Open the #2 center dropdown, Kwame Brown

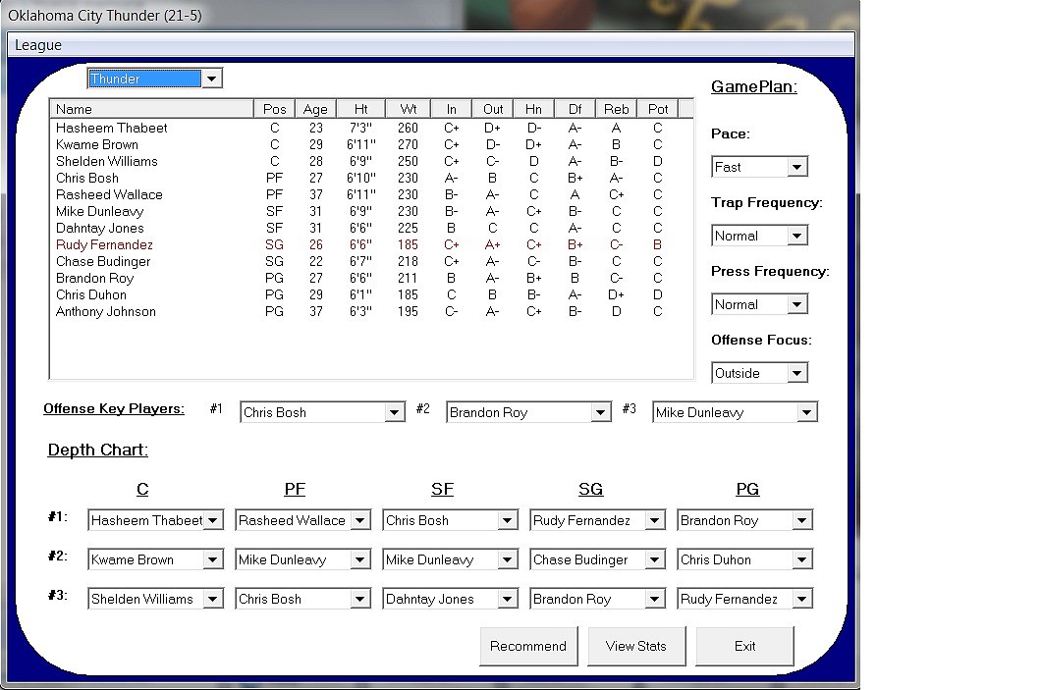pyautogui.click(x=155, y=559)
